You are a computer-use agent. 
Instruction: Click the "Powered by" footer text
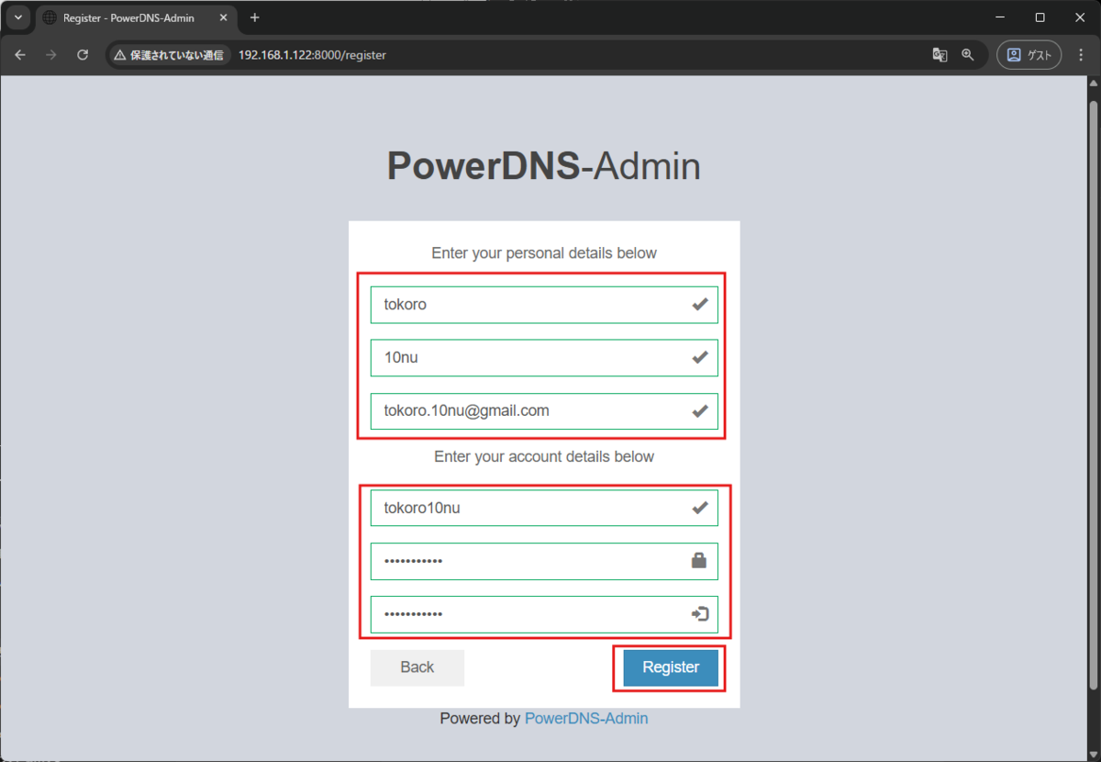pyautogui.click(x=480, y=719)
